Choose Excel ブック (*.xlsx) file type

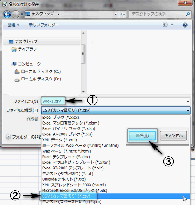point(116,118)
